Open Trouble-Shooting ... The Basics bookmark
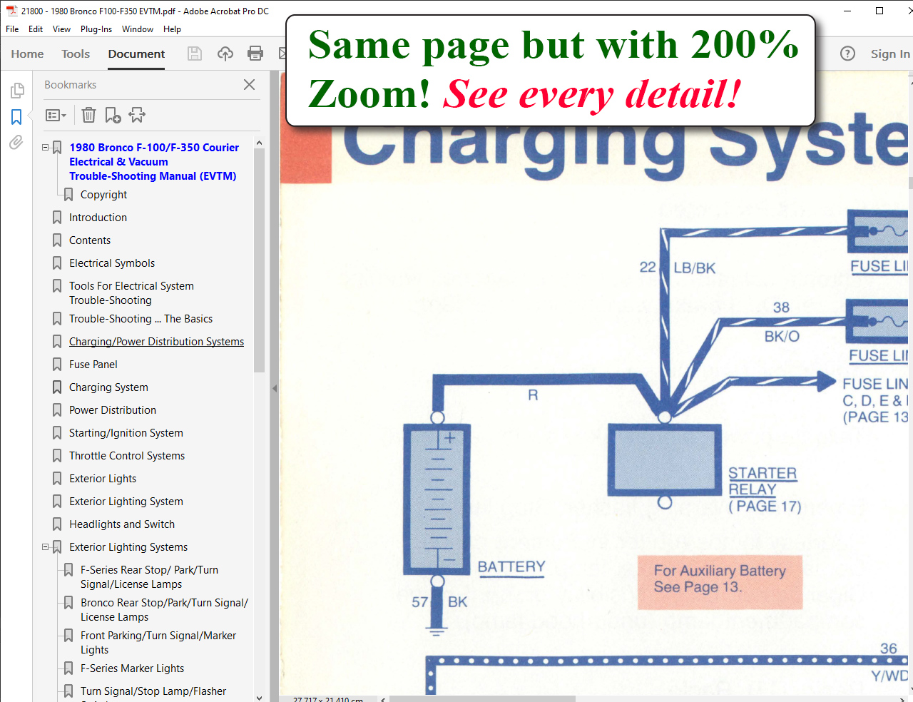913x702 pixels. click(x=141, y=319)
